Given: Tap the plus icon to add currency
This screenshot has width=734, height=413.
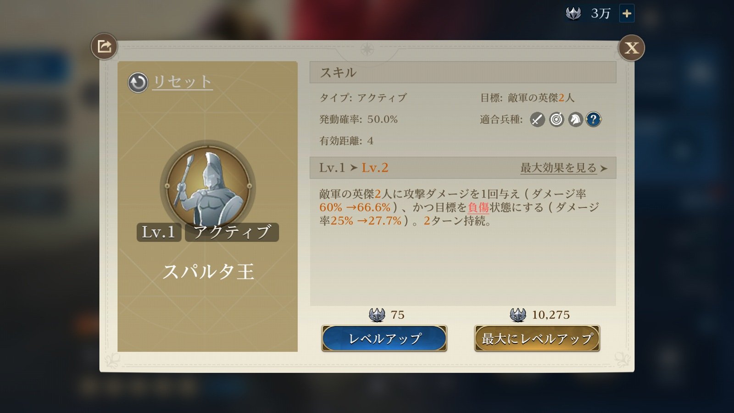Looking at the screenshot, I should (627, 13).
